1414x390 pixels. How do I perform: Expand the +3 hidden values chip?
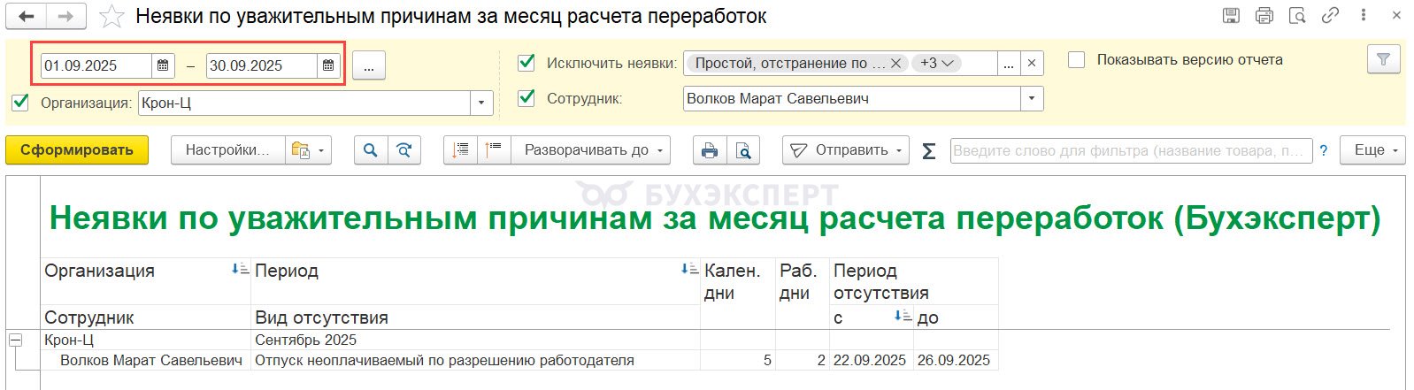pos(936,63)
